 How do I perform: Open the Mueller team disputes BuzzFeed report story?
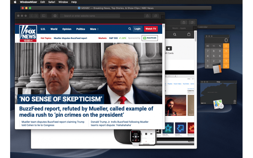point(53,124)
